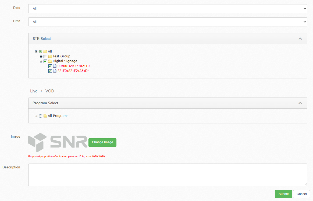Click the All folder icon in STB tree
The width and height of the screenshot is (313, 201).
pos(45,51)
